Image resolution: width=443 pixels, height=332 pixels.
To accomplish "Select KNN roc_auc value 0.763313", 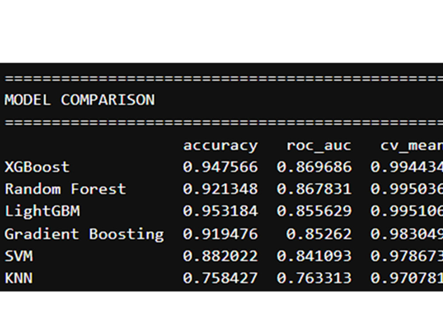I will [314, 278].
